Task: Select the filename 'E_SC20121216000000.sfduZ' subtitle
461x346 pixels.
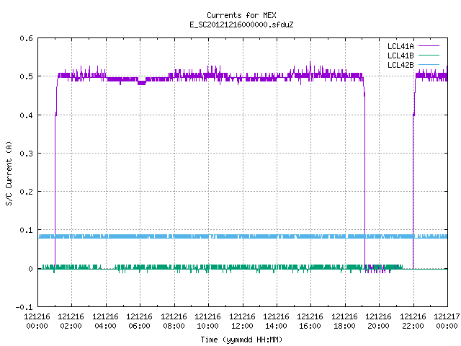Action: pos(241,25)
